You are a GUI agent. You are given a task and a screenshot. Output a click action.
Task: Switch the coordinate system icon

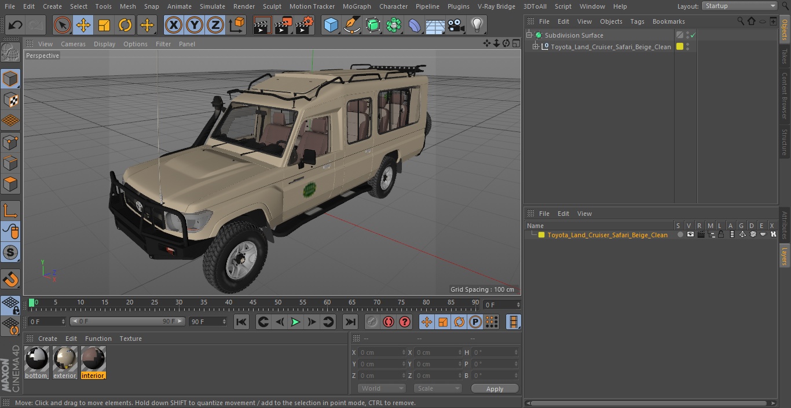pos(237,25)
